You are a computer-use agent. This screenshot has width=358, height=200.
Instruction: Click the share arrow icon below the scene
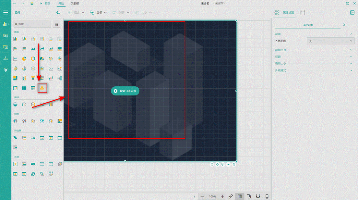point(228,165)
